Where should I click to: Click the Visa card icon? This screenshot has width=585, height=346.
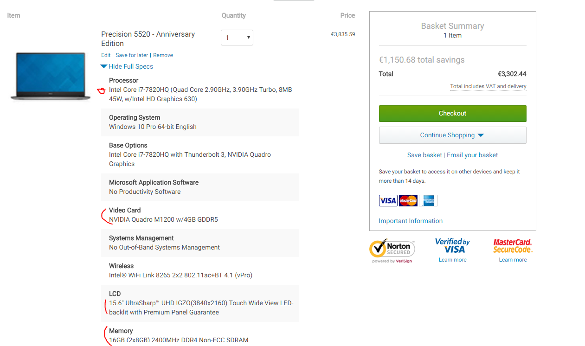point(388,200)
